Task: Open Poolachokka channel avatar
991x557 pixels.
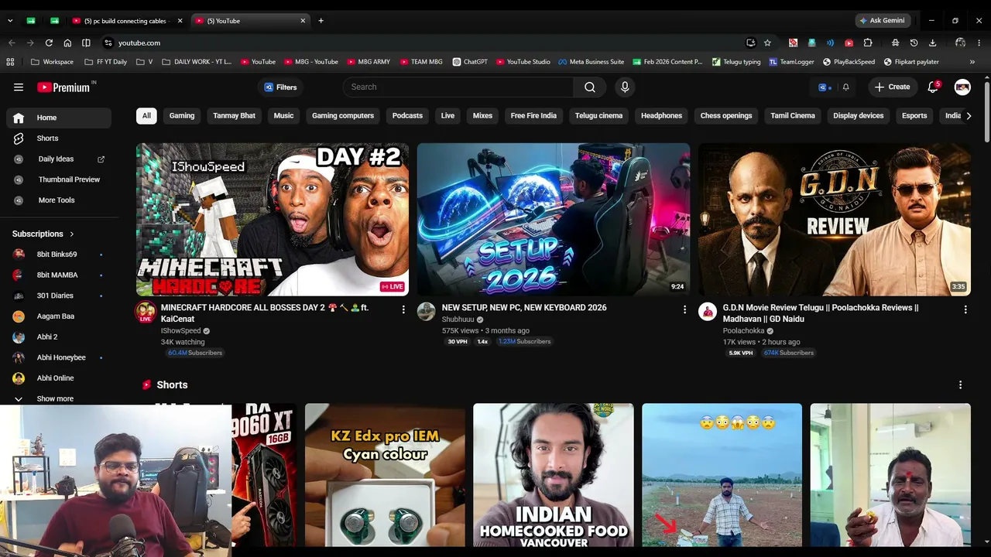Action: coord(708,312)
